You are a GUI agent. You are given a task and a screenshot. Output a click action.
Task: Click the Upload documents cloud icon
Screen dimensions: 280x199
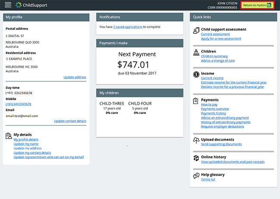(196, 140)
